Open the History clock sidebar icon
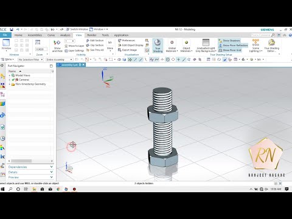Screen dimensions: 292x219 point(2,139)
